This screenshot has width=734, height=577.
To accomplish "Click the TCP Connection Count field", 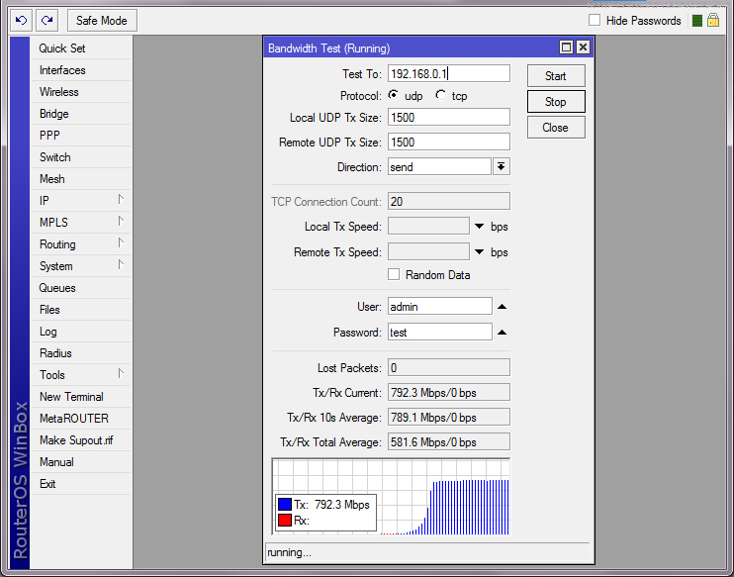I will point(448,201).
